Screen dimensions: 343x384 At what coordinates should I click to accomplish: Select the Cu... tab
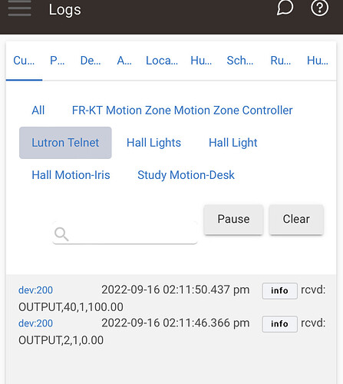pyautogui.click(x=24, y=61)
